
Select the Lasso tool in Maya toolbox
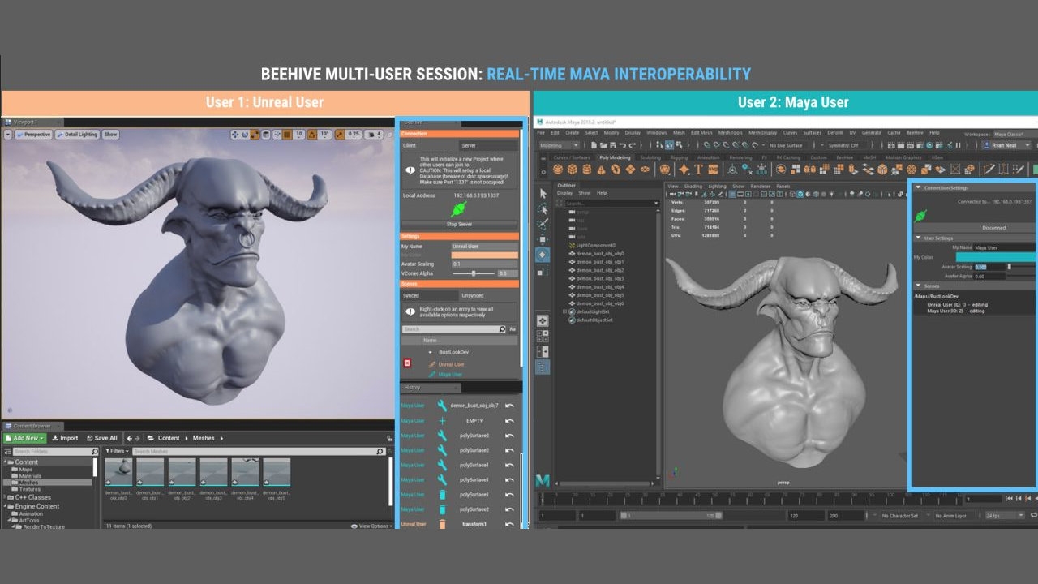coord(543,208)
